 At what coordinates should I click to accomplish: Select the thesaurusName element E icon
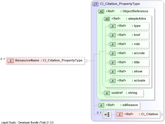[x=11, y=61]
